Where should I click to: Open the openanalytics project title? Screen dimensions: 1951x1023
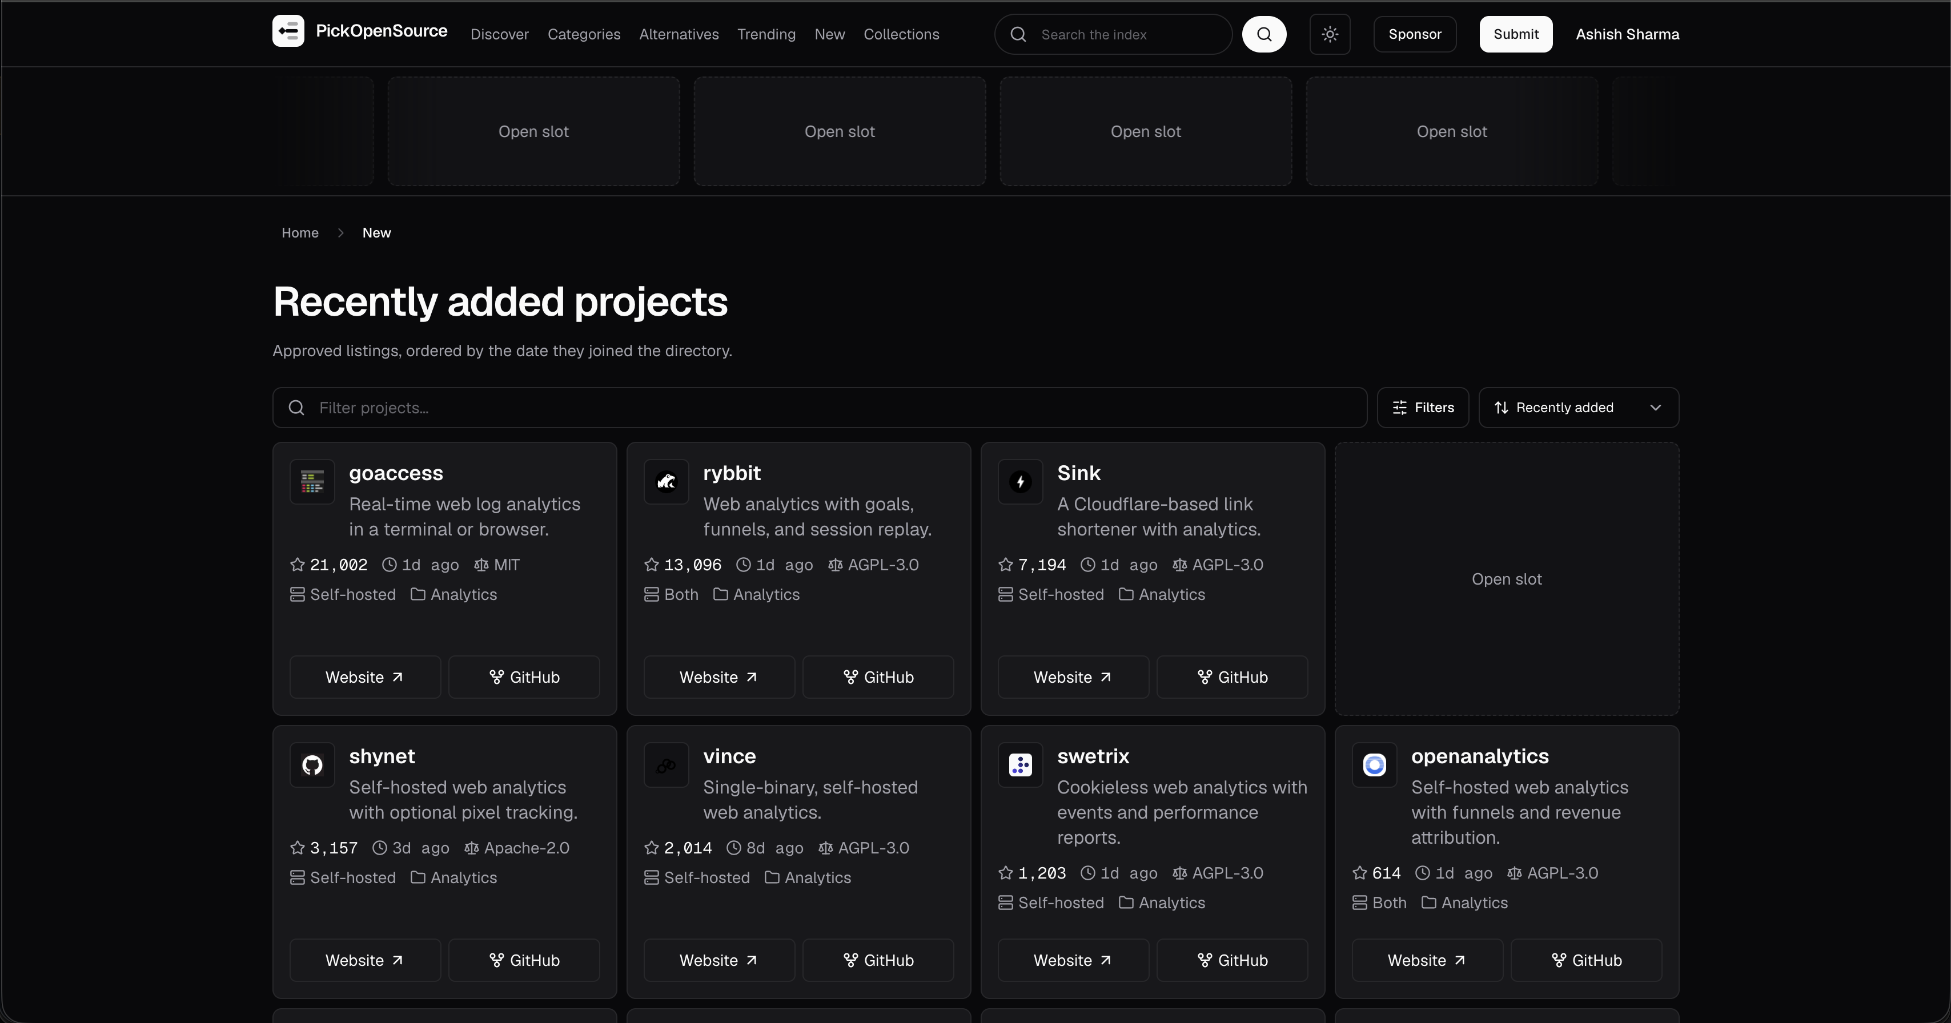click(x=1480, y=756)
